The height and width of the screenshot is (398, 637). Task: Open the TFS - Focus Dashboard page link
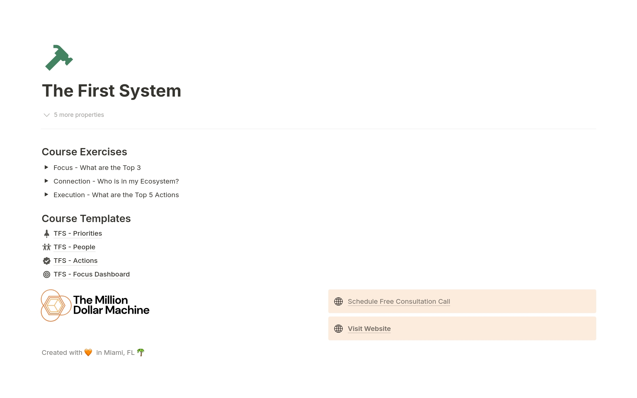(92, 274)
